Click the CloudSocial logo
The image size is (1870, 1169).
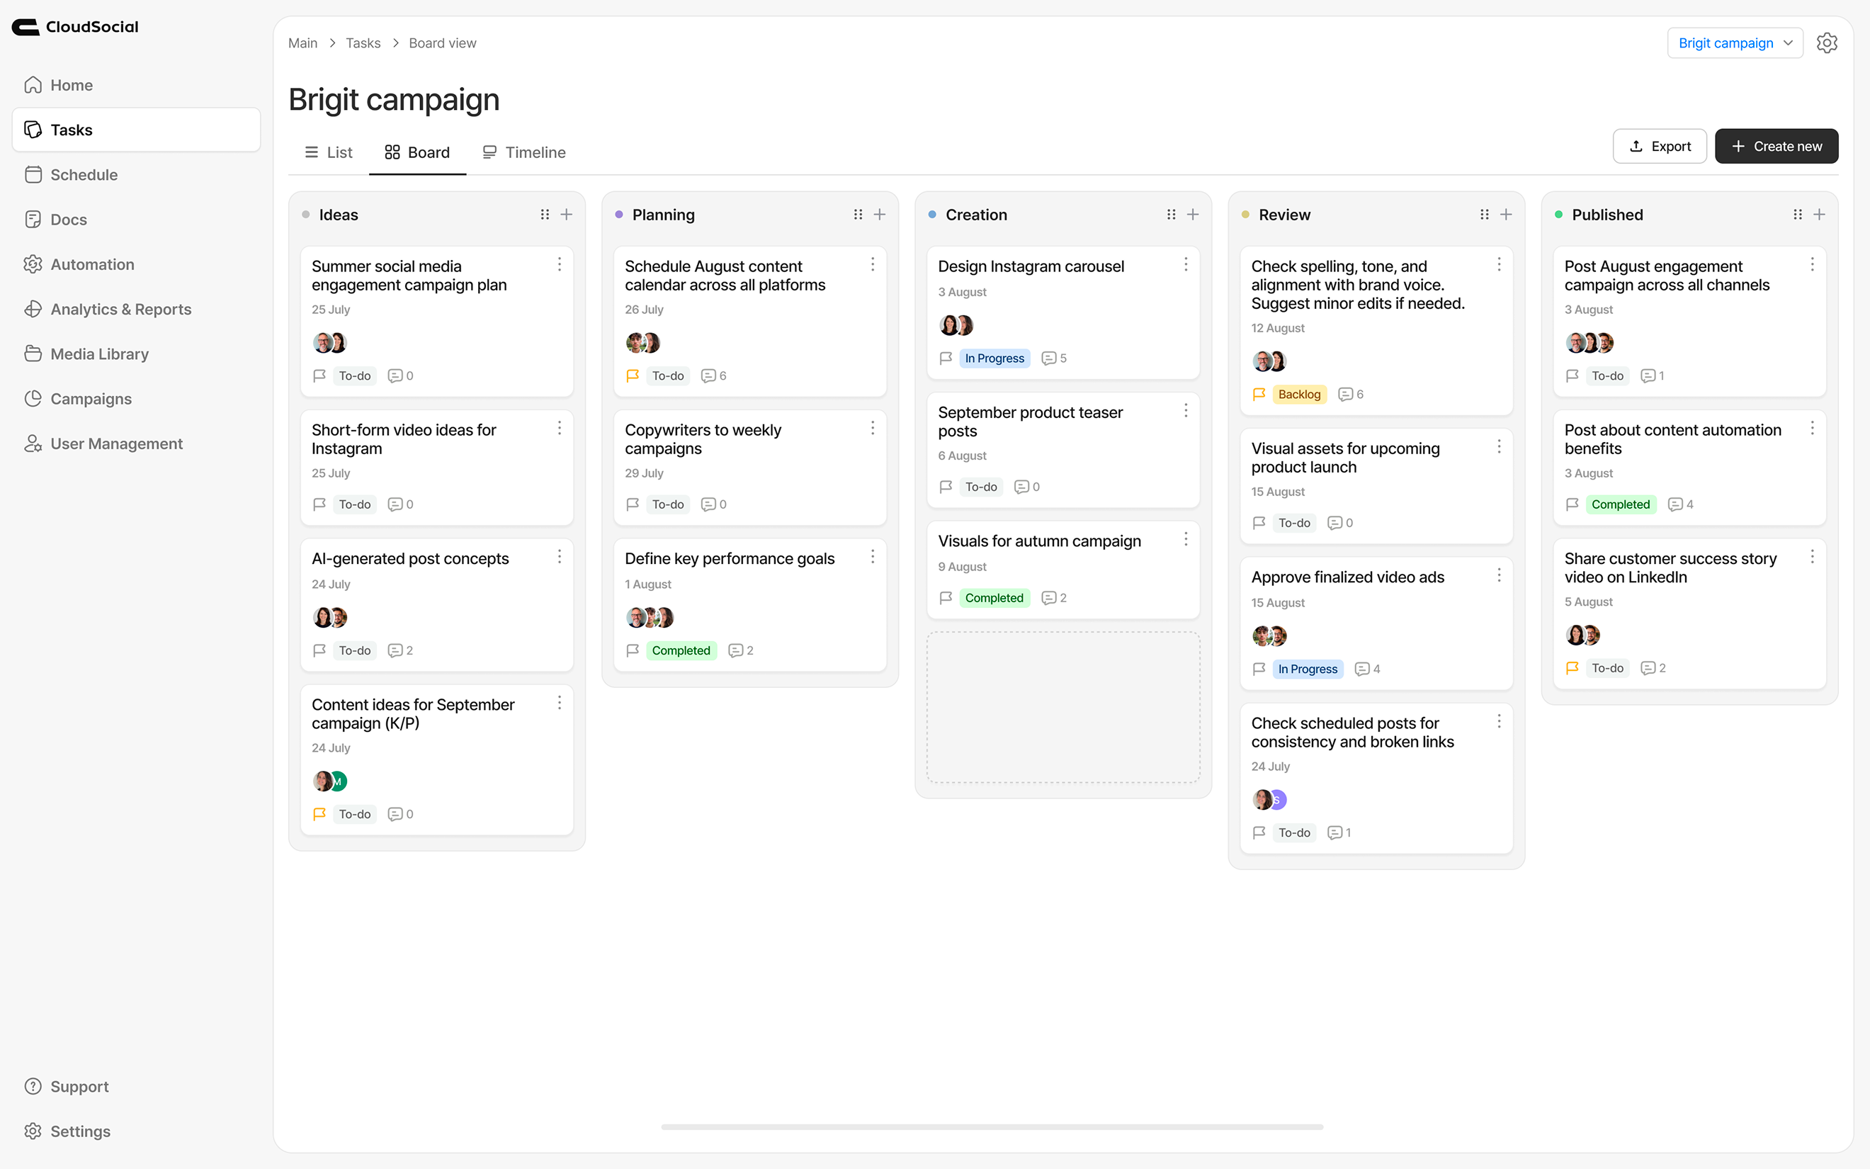[75, 26]
